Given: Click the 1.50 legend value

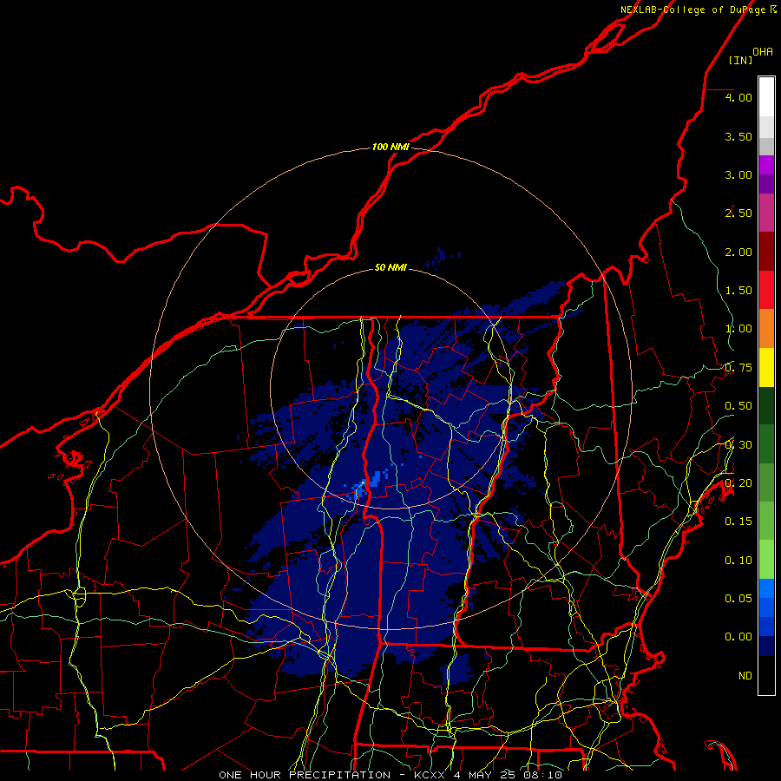Looking at the screenshot, I should coord(738,291).
